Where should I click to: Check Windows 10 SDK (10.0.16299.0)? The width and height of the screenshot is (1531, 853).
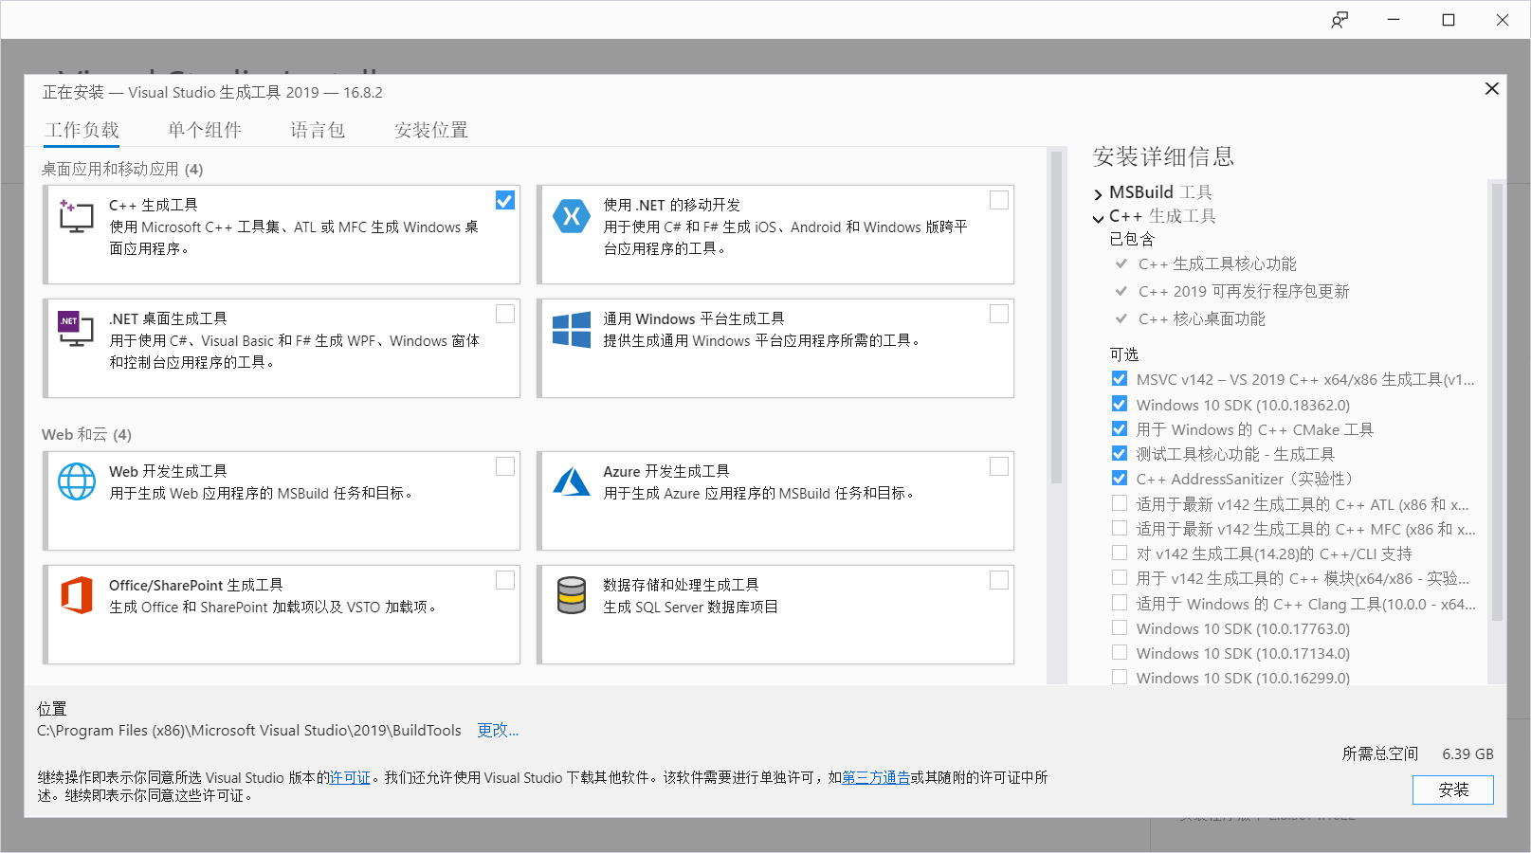[1120, 677]
